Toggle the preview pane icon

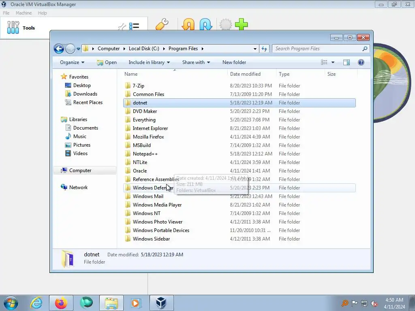[347, 62]
